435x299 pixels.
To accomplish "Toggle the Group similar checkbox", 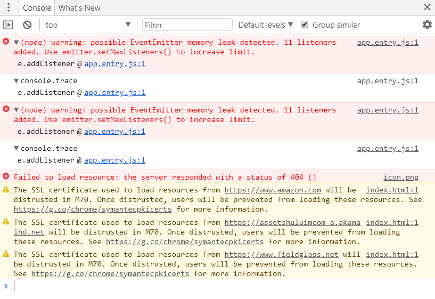I will (x=305, y=25).
